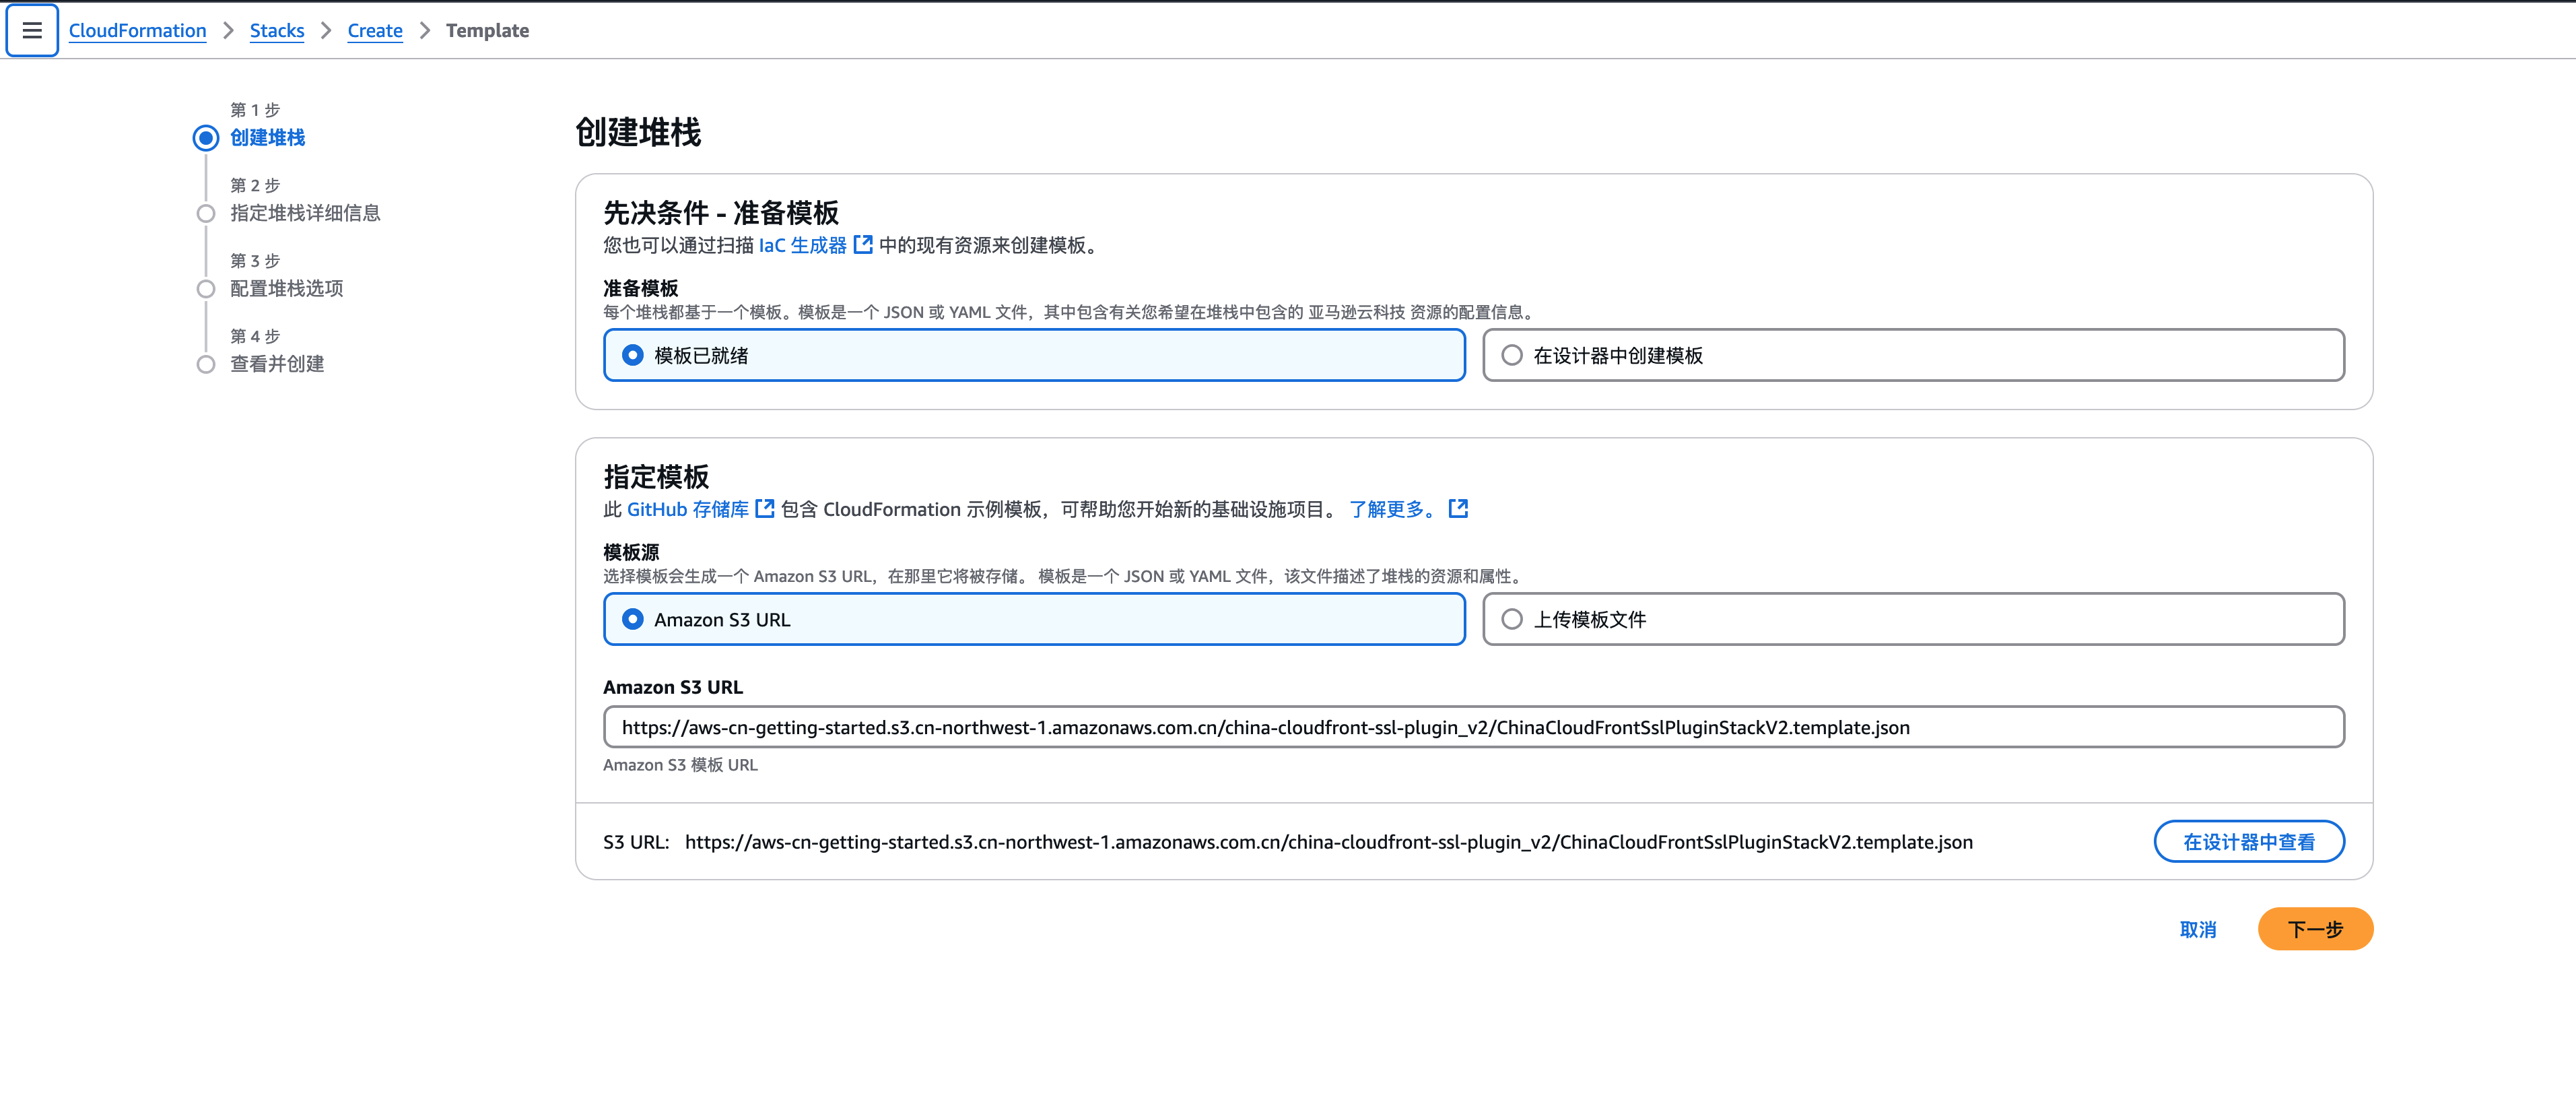The width and height of the screenshot is (2576, 1110).
Task: Open the navigation sidebar hamburger menu
Action: (32, 30)
